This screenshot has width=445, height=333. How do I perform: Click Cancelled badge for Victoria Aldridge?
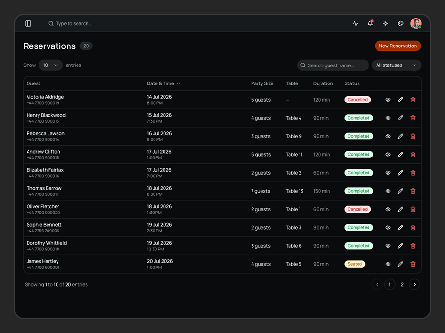point(358,100)
